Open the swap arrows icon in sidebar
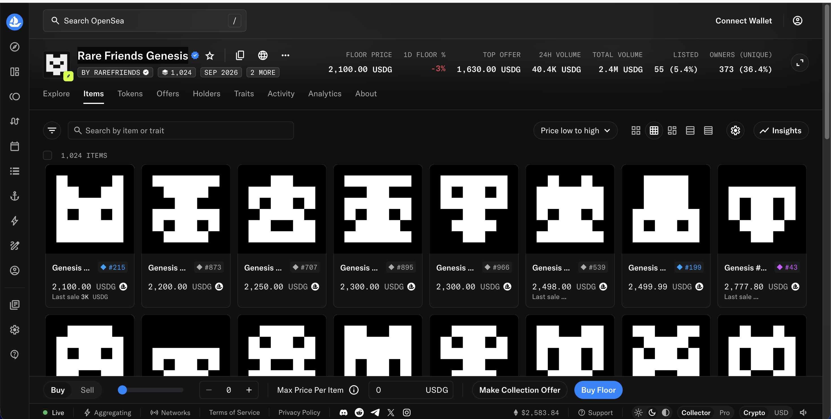The height and width of the screenshot is (419, 831). pyautogui.click(x=14, y=121)
